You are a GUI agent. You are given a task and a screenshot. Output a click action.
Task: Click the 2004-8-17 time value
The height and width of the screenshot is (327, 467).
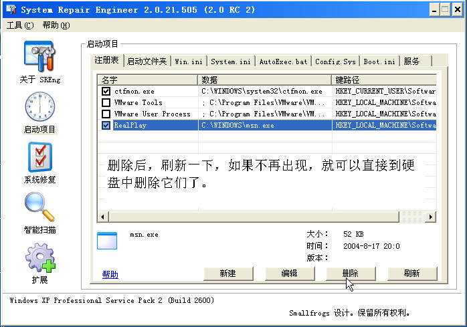(x=371, y=246)
